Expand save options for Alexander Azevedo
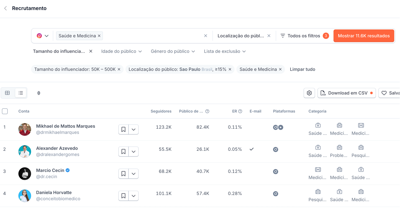This screenshot has height=208, width=400. click(x=134, y=151)
